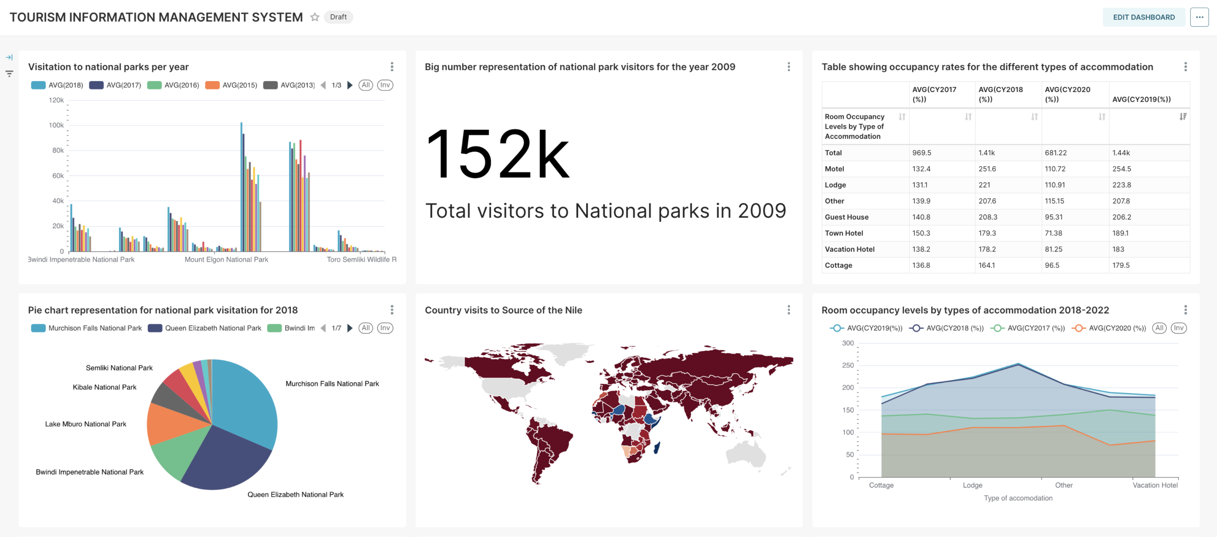1217x537 pixels.
Task: Click AVG(2015) orange legend swatch
Action: tap(212, 85)
